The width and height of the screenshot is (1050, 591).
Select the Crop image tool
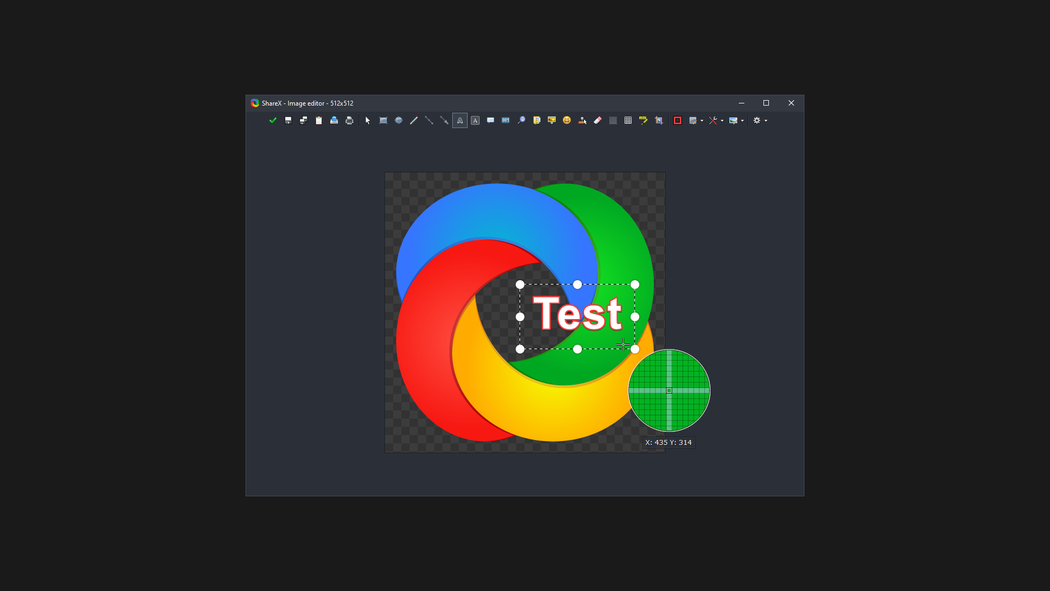pyautogui.click(x=659, y=120)
